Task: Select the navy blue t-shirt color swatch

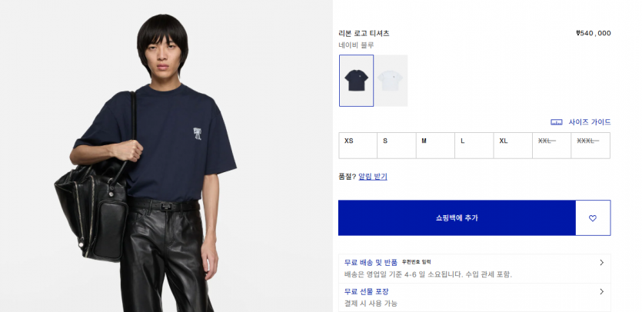Action: point(356,81)
